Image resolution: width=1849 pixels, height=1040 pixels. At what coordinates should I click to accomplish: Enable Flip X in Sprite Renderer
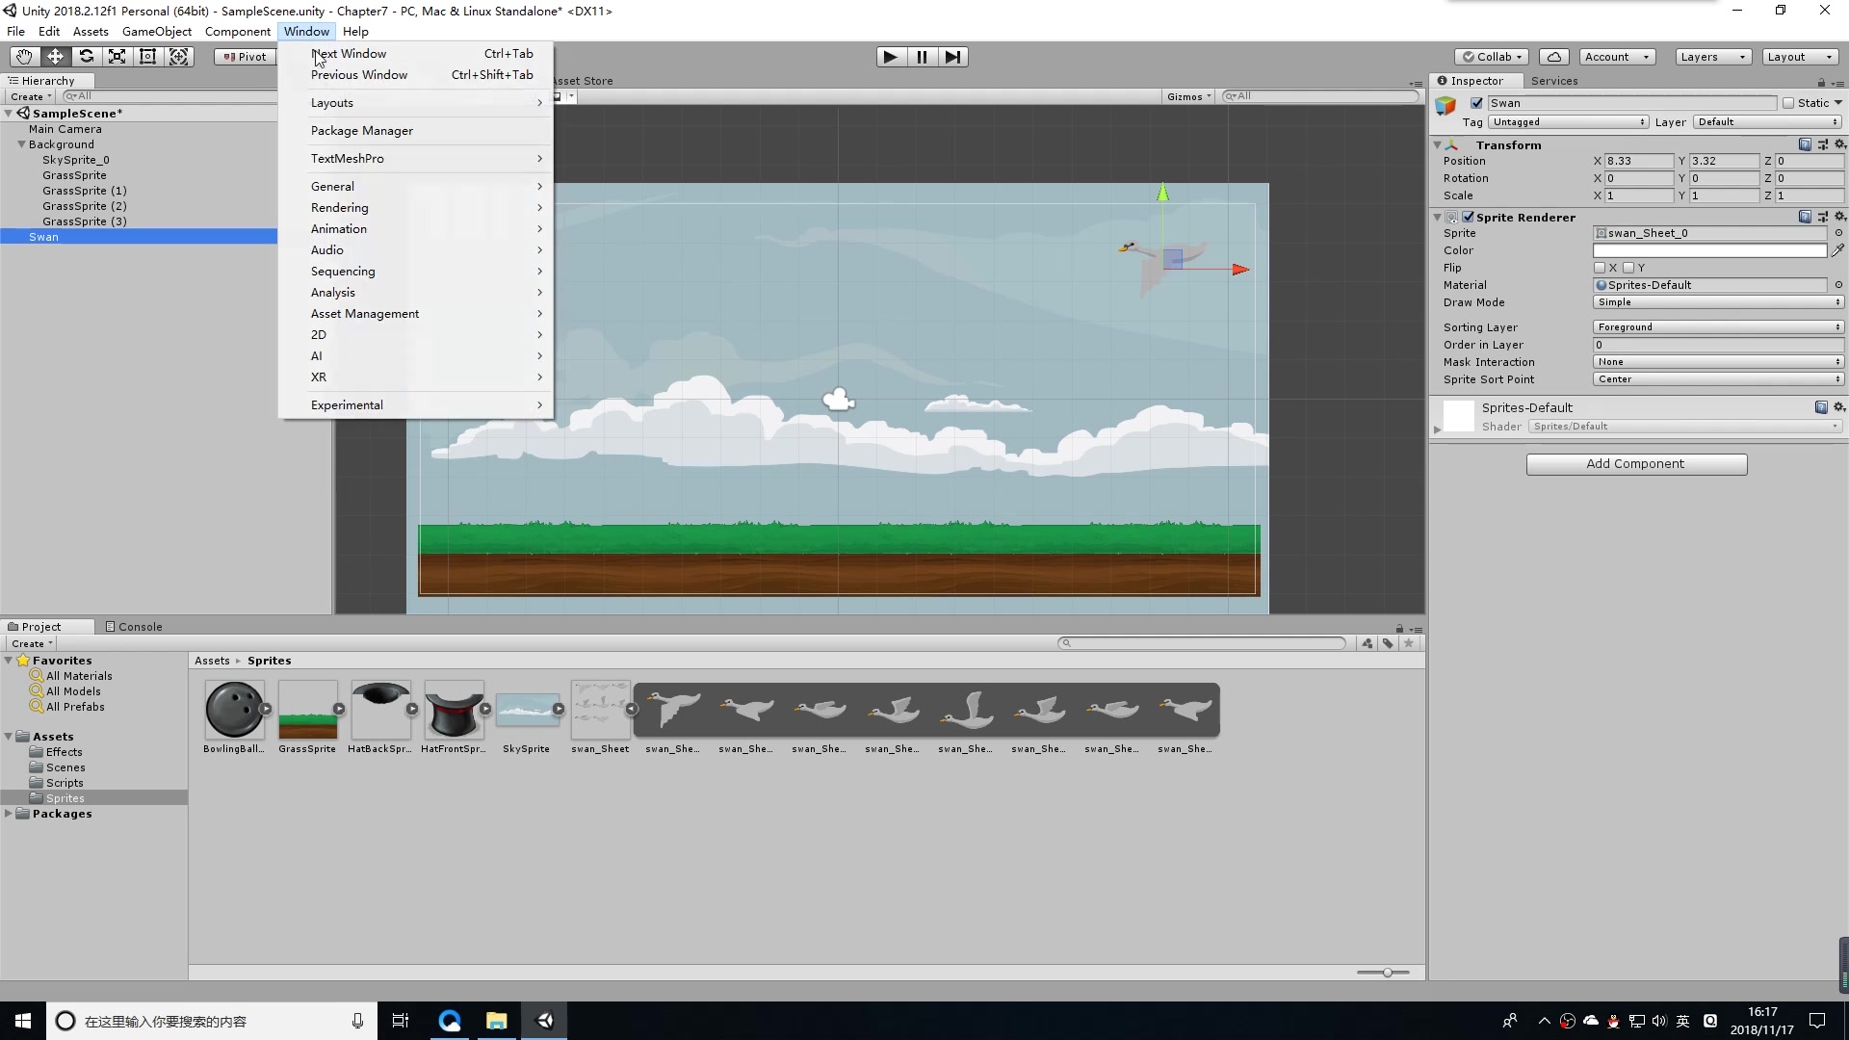click(x=1601, y=268)
